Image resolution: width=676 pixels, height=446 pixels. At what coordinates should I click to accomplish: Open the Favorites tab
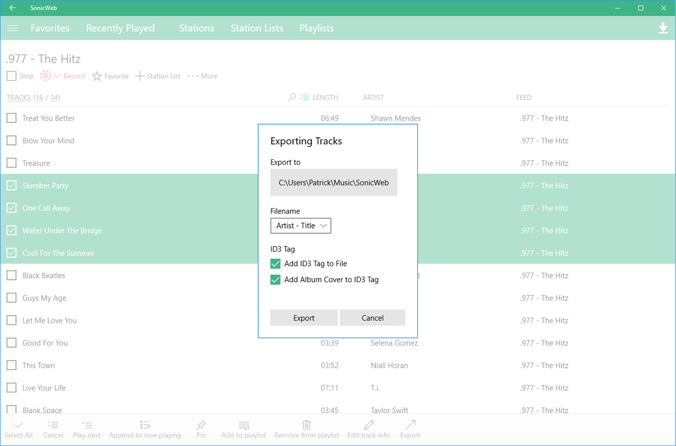click(50, 28)
